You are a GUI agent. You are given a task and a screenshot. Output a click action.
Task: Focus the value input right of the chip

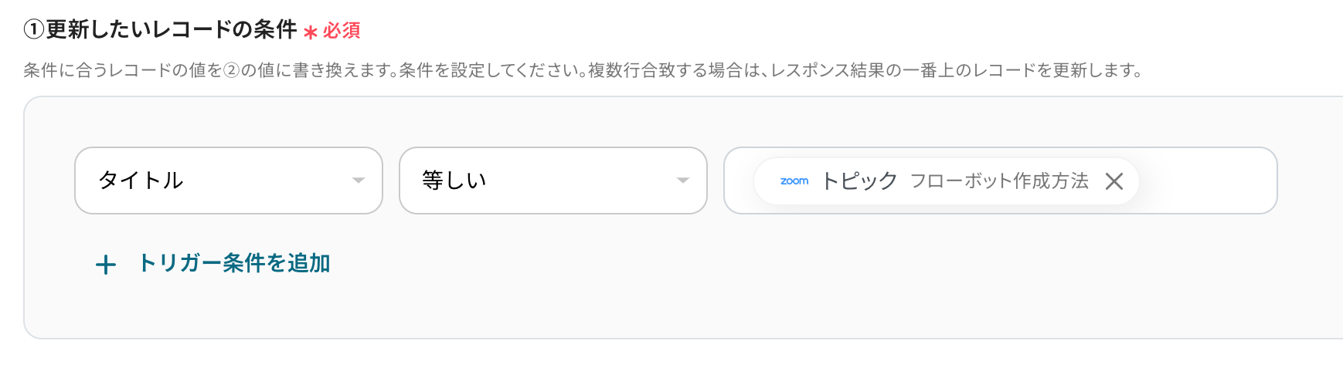(1205, 181)
